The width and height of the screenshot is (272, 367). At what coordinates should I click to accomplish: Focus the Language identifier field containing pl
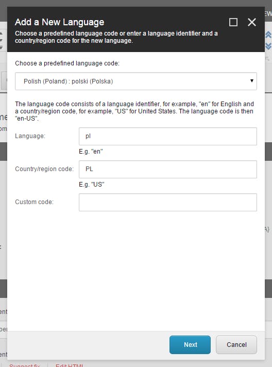tap(168, 136)
